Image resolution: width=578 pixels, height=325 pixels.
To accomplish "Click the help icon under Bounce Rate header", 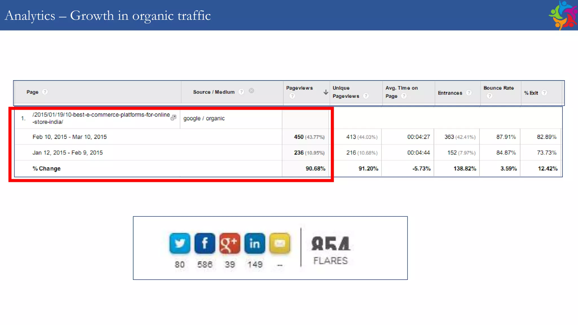I will point(490,96).
